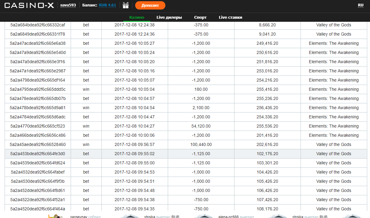Click the -750.00 amount at 09:54:38
Image resolution: width=370 pixels, height=218 pixels.
(201, 200)
